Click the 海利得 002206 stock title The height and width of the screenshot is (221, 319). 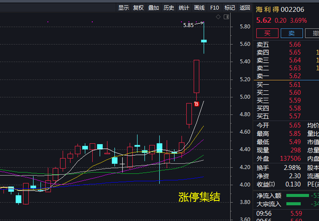(x=280, y=9)
